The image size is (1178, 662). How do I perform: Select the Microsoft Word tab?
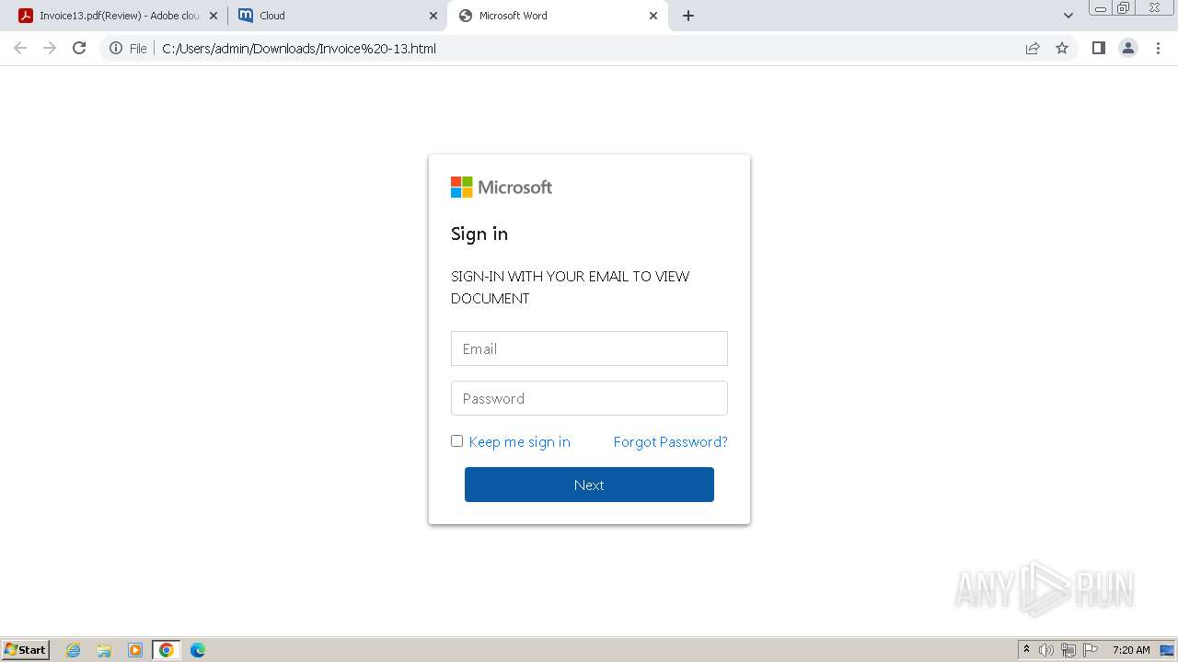[557, 16]
